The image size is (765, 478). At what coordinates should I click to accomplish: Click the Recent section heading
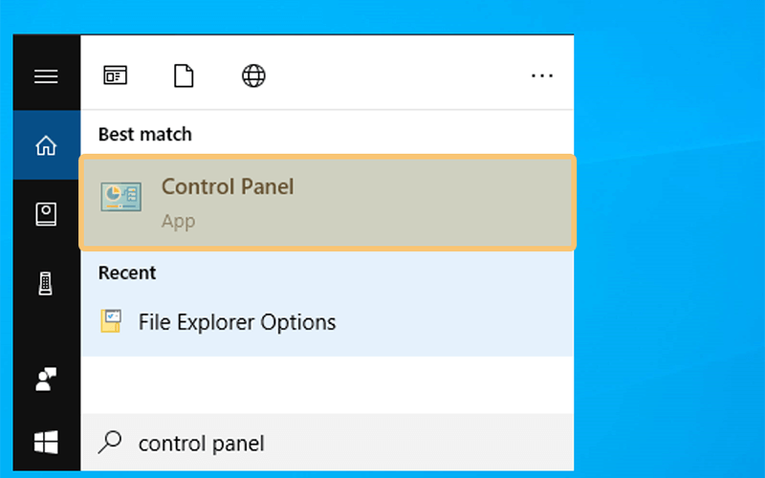(x=127, y=272)
